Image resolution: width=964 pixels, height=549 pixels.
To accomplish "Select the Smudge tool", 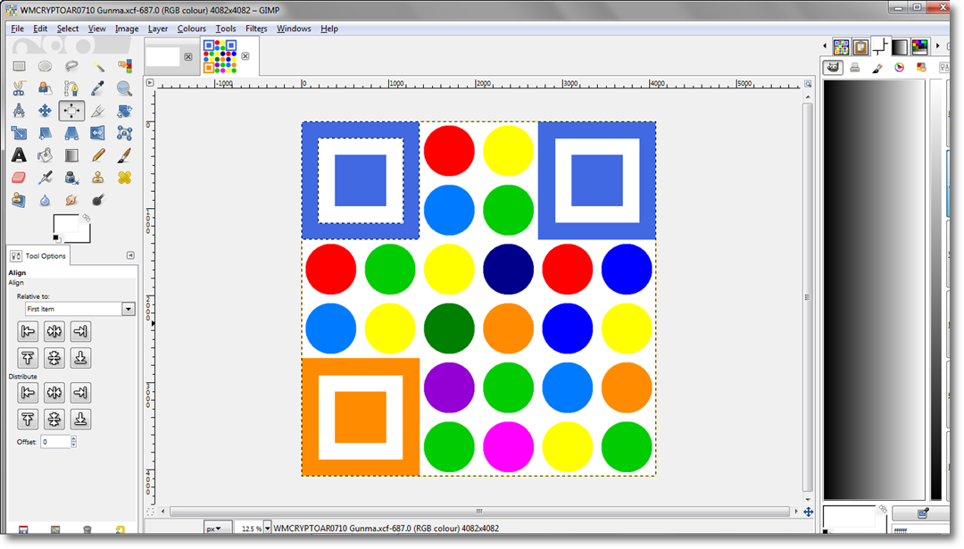I will [71, 200].
